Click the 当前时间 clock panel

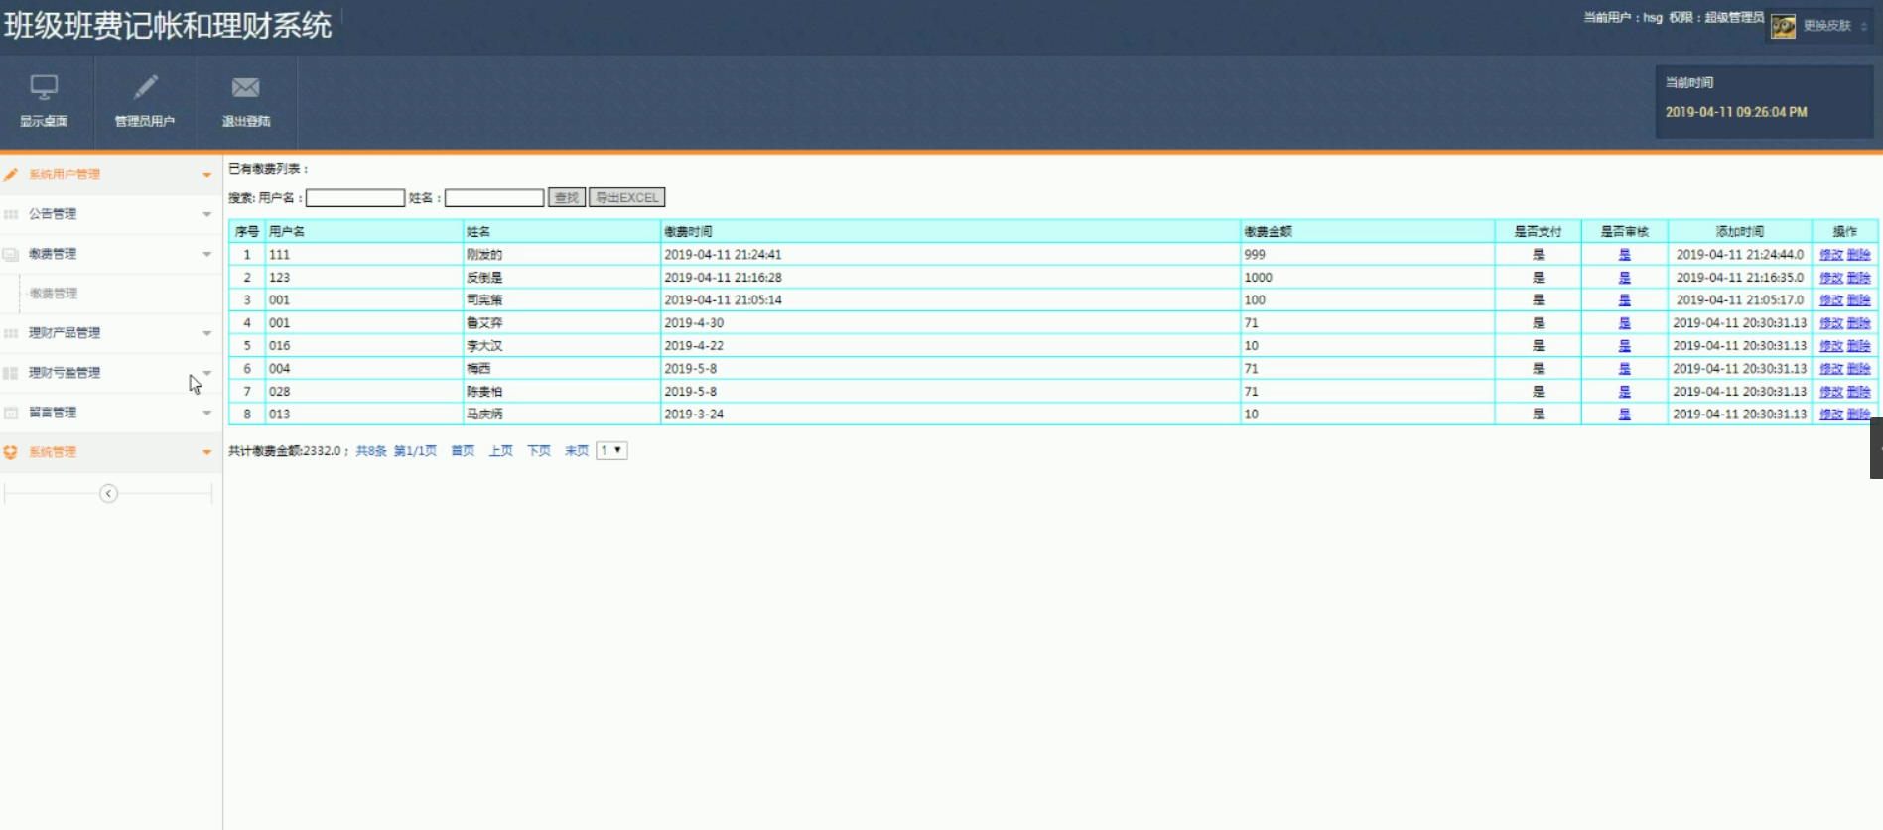(1763, 101)
